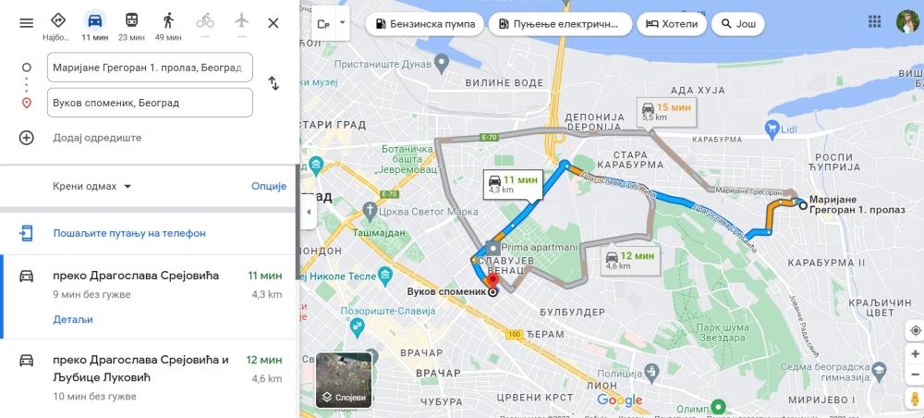The height and width of the screenshot is (418, 924).
Task: Switch to public transit mode
Action: (x=131, y=27)
